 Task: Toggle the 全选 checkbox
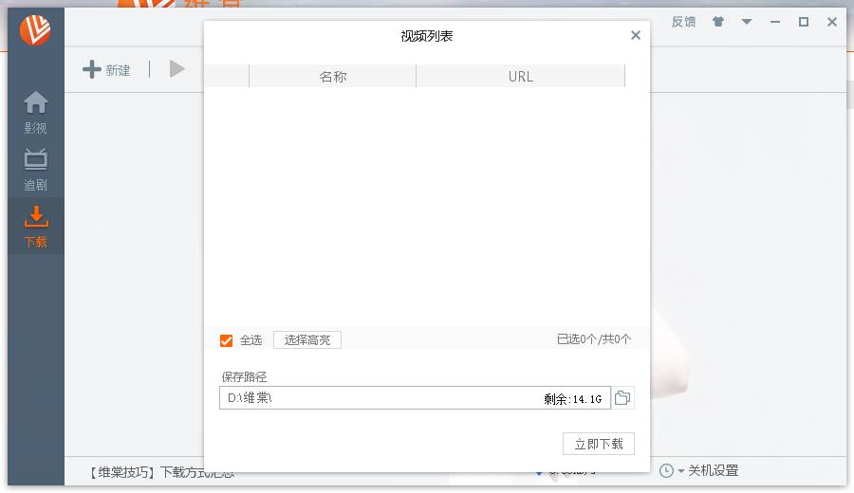pyautogui.click(x=226, y=340)
